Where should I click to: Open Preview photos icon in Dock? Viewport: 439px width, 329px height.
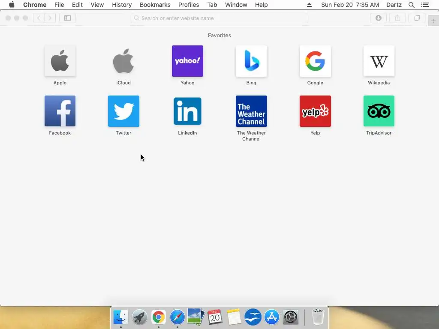pyautogui.click(x=196, y=317)
